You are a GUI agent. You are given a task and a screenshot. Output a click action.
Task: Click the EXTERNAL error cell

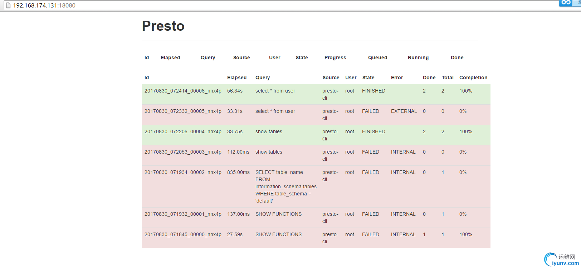[404, 111]
